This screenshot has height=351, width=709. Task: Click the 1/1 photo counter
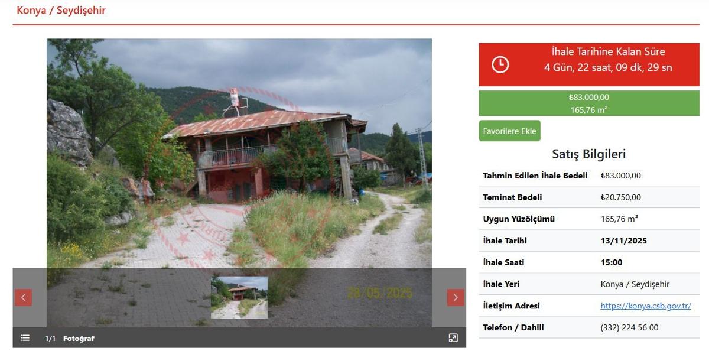[50, 339]
